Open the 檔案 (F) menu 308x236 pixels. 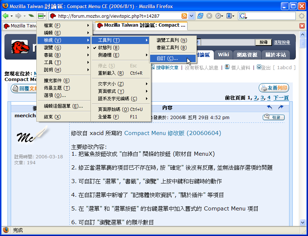point(64,26)
